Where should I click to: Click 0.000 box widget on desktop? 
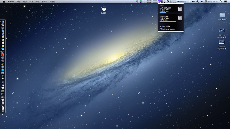click(104, 10)
